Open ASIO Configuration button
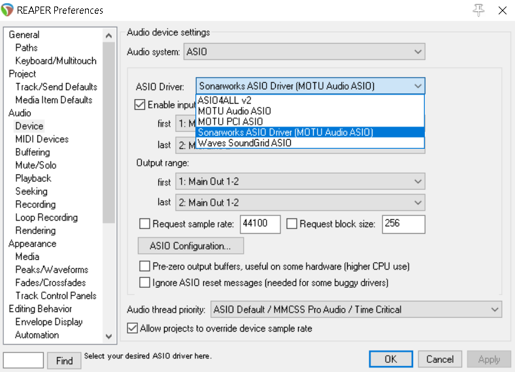 tap(190, 245)
